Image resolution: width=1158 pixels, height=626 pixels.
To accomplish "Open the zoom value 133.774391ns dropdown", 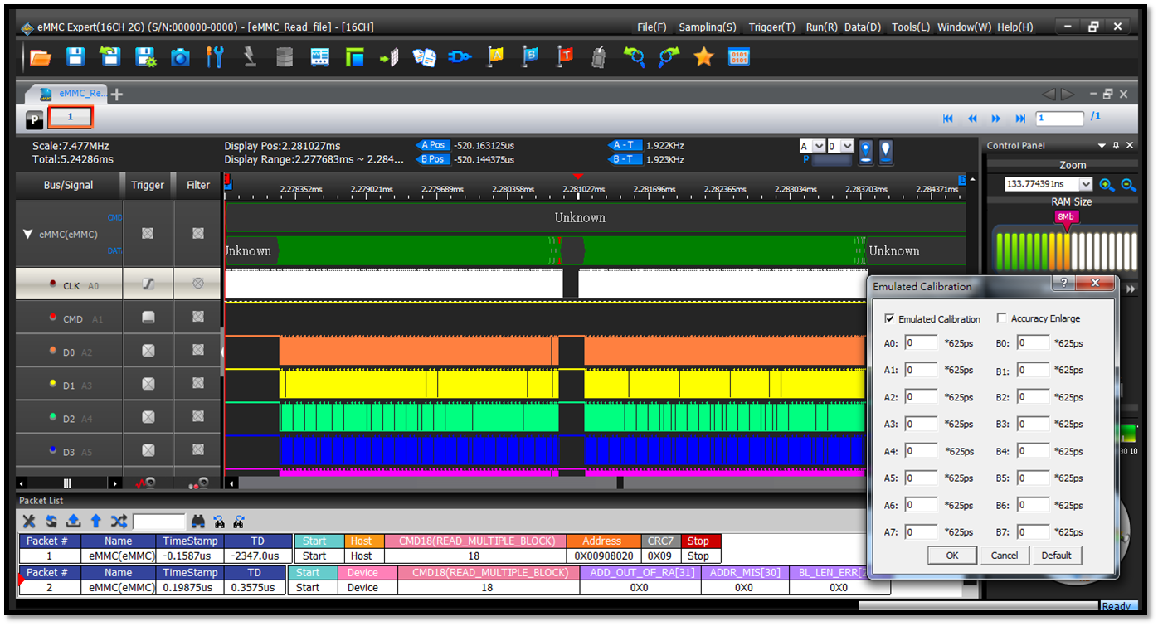I will [1086, 185].
